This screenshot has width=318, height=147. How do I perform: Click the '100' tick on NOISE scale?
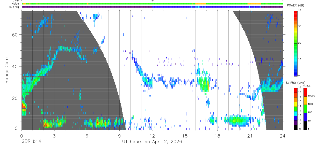pos(310,112)
